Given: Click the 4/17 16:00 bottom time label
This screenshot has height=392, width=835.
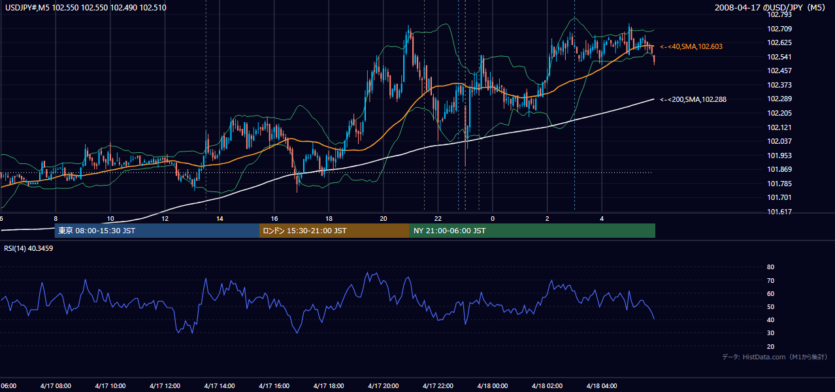Looking at the screenshot, I should click(x=274, y=385).
